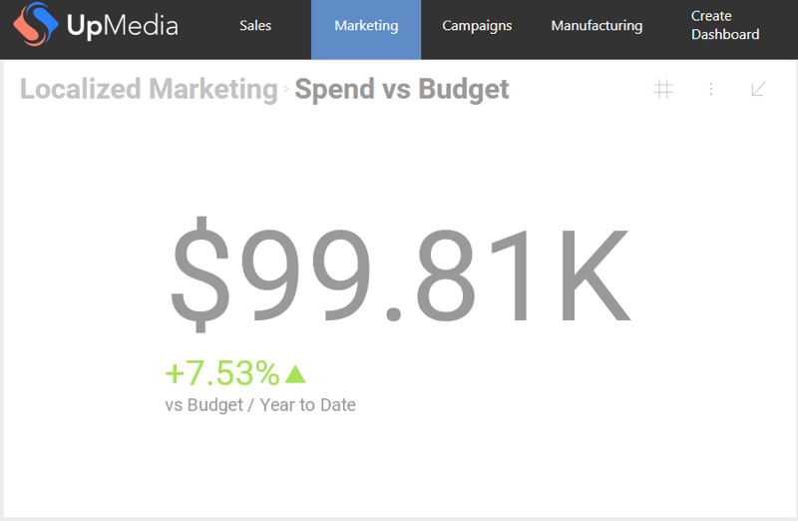Viewport: 798px width, 521px height.
Task: Click the empty dark header area right of the logo
Action: click(x=204, y=26)
